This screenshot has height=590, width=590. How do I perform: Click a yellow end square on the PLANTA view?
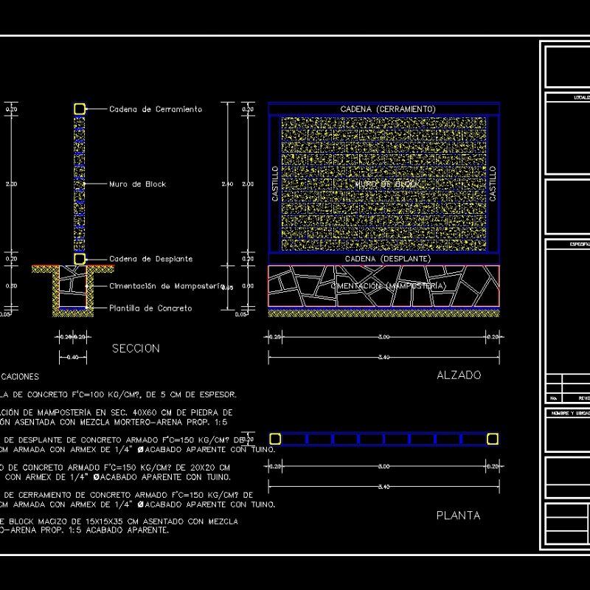pyautogui.click(x=274, y=437)
